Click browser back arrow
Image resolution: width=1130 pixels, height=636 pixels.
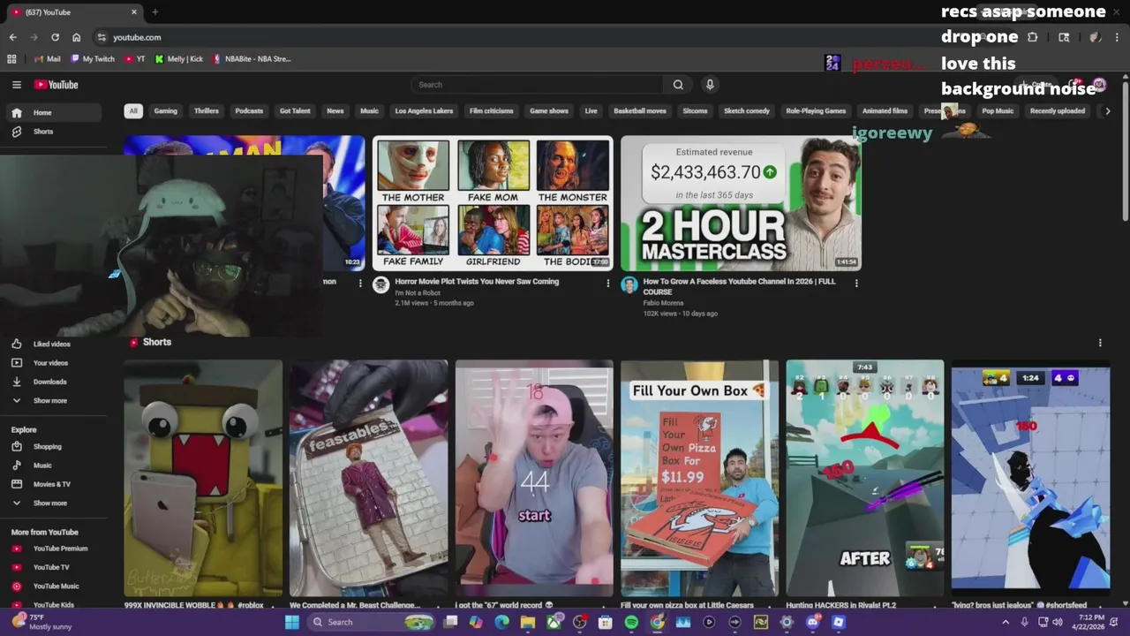pos(12,37)
